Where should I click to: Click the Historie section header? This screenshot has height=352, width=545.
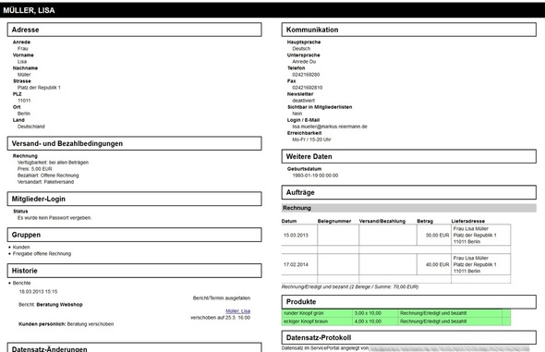[x=134, y=271]
